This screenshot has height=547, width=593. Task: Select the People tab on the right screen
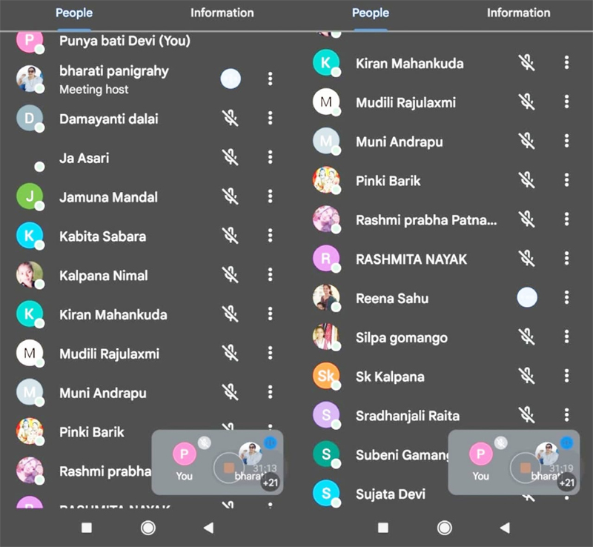[x=370, y=13]
